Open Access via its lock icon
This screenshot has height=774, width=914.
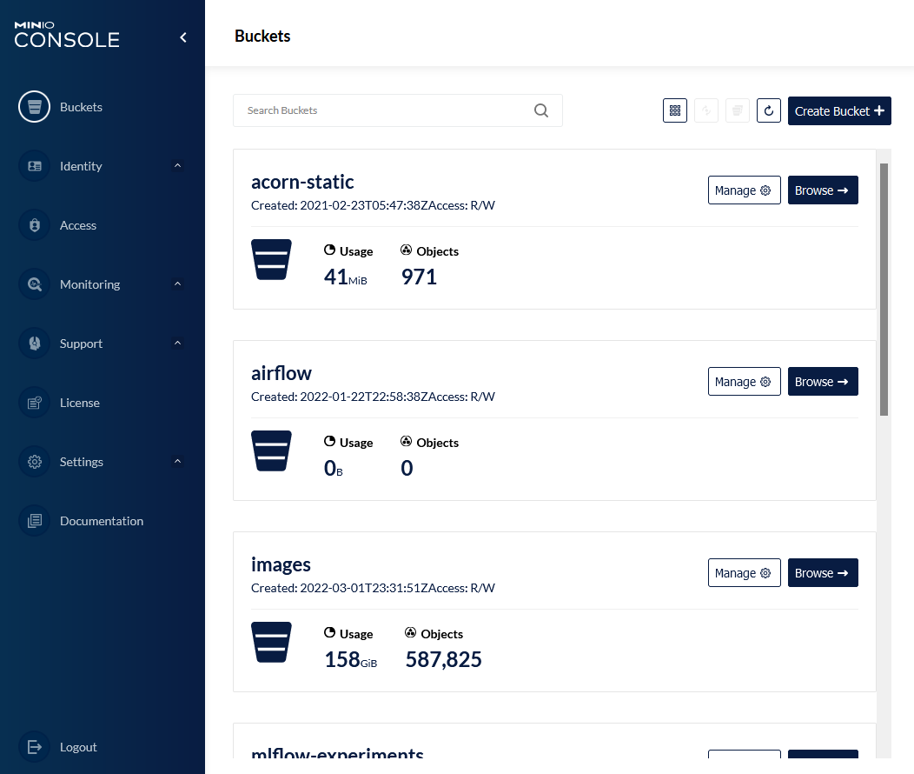35,225
